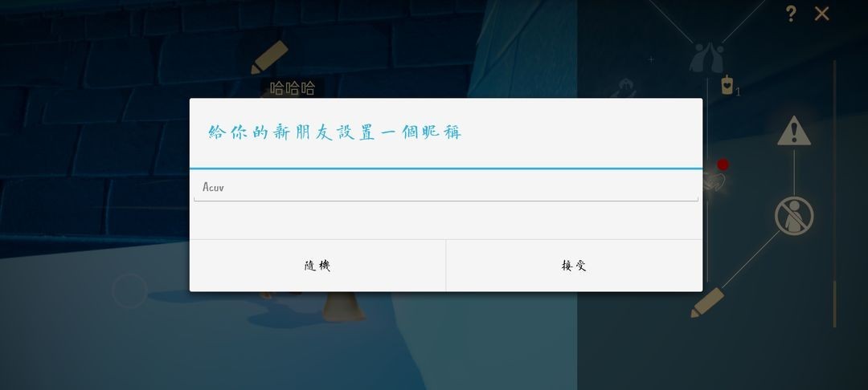Screen dimensions: 868x390
Task: Tap the character standing below the dialog
Action: coord(343,307)
